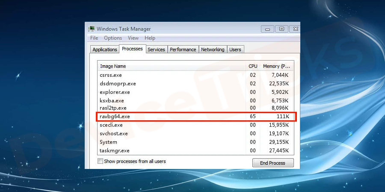
Task: Select the System process row
Action: (195, 142)
